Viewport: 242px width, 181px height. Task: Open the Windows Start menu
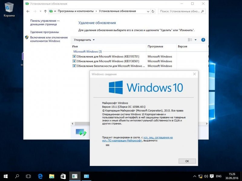click(x=5, y=176)
